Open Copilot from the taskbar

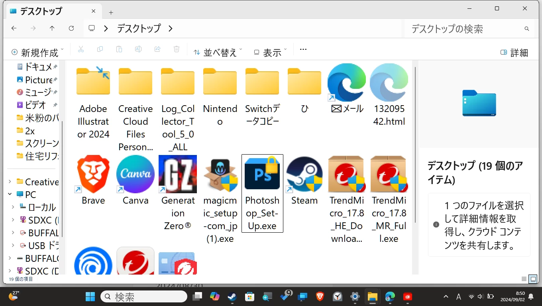[x=214, y=296]
